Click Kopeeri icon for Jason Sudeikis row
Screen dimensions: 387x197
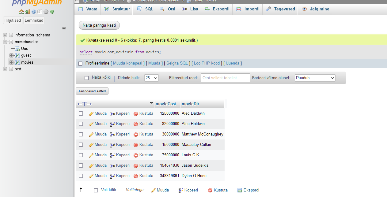click(112, 165)
